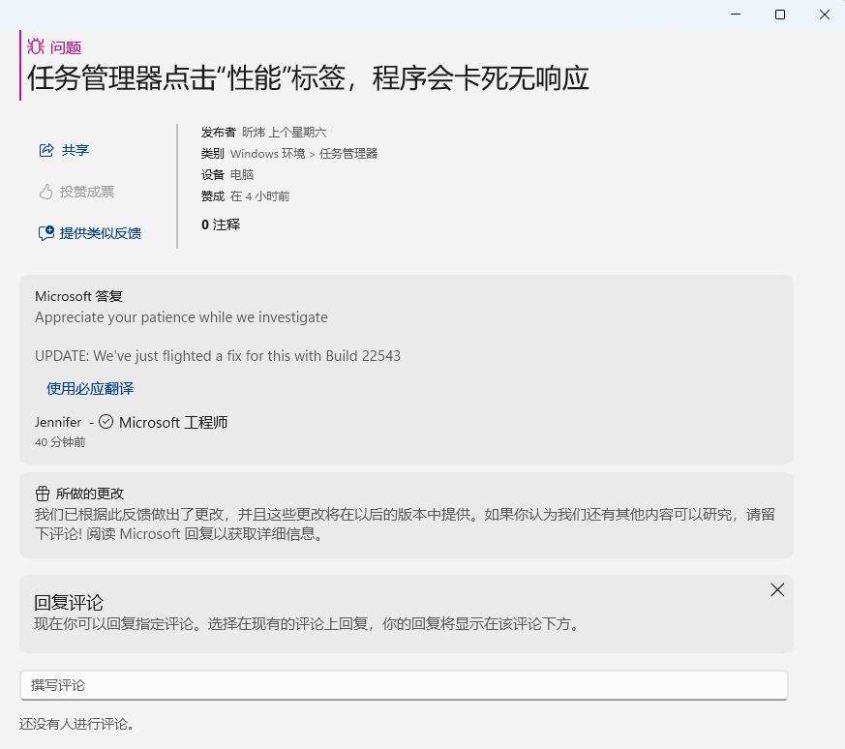This screenshot has height=749, width=845.
Task: Click the Windows 环境 category text
Action: [x=267, y=154]
